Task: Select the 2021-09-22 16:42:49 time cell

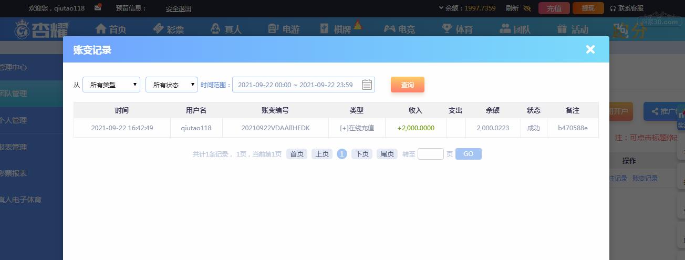Action: (122, 128)
